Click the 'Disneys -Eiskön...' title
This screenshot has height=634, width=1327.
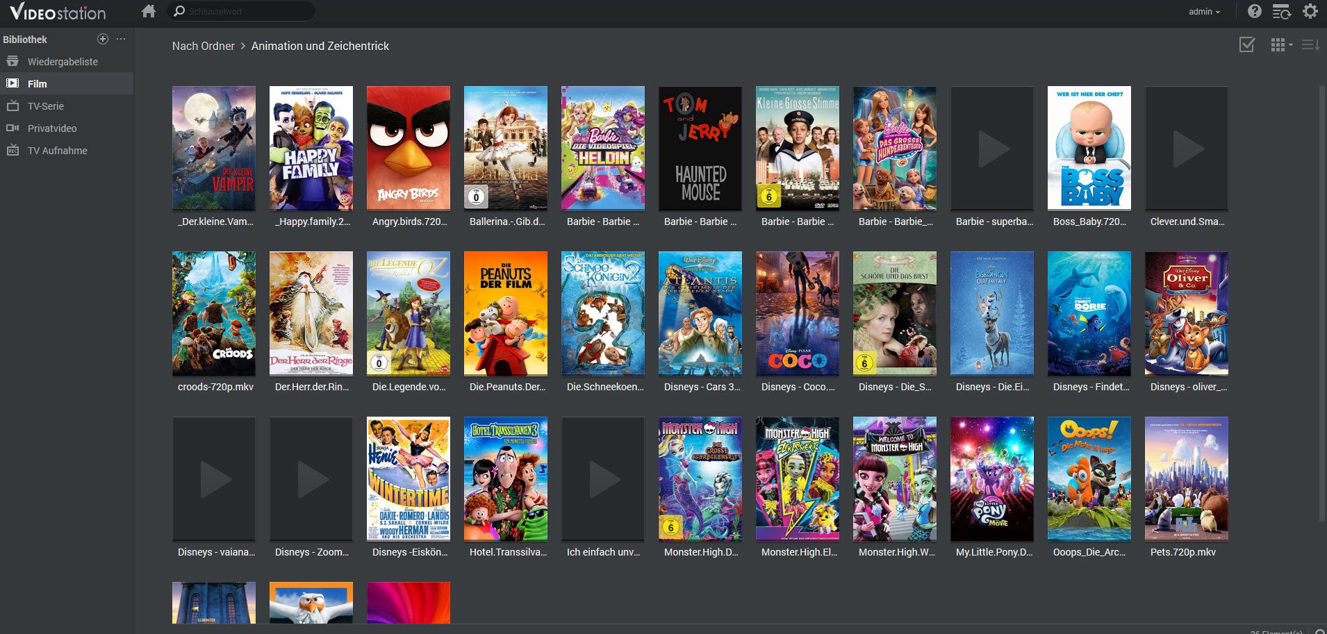click(x=410, y=552)
